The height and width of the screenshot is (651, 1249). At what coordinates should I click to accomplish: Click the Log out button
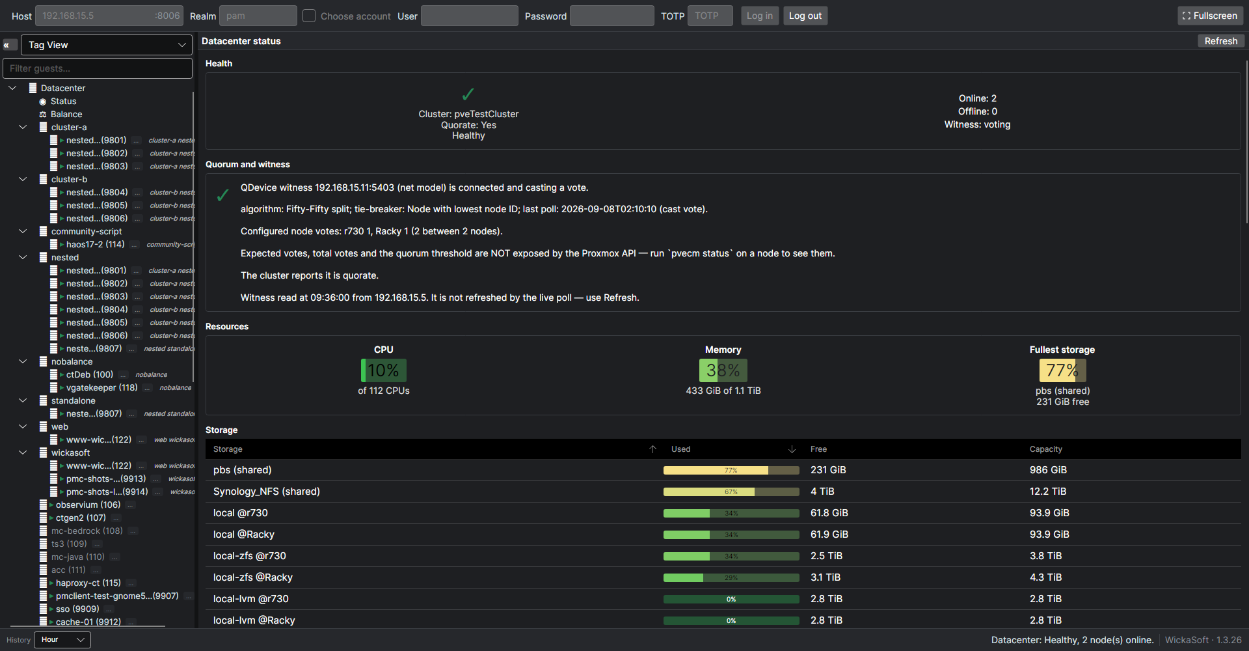[x=805, y=16]
